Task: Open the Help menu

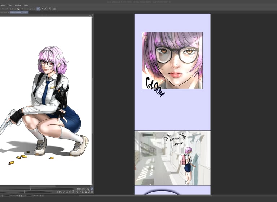Action: [x=26, y=5]
